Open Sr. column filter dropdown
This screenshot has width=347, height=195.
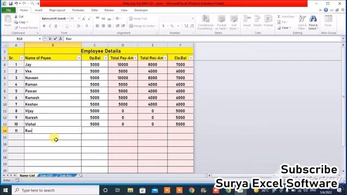[22, 58]
